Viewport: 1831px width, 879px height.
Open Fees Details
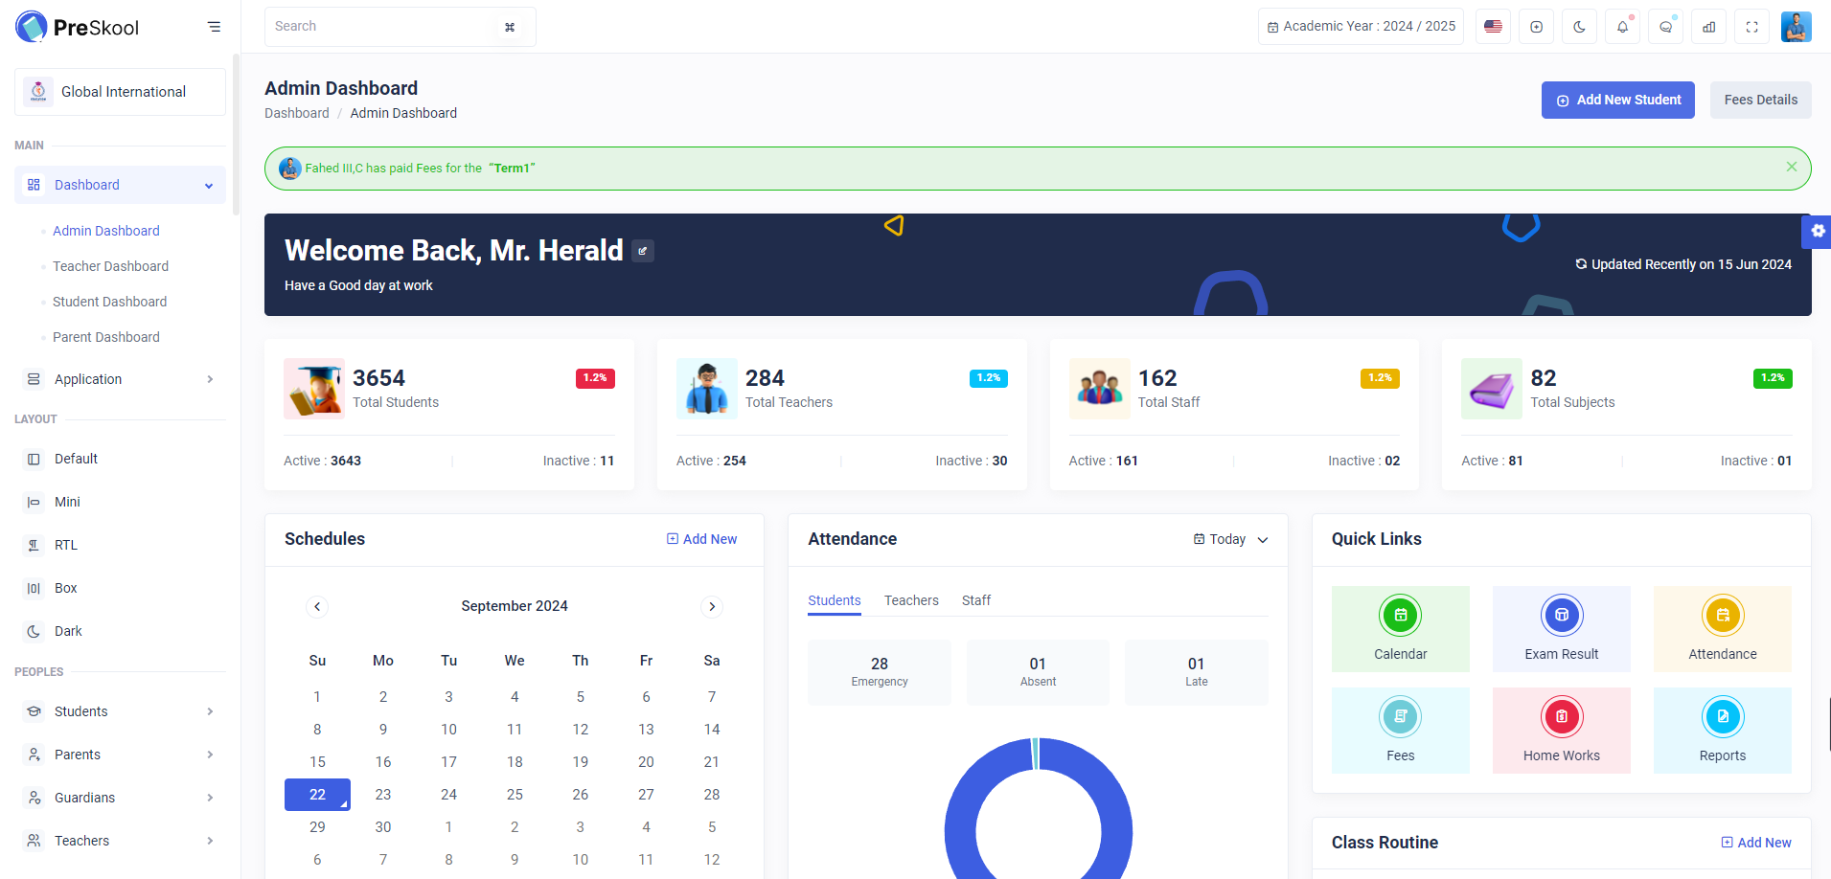click(1760, 100)
